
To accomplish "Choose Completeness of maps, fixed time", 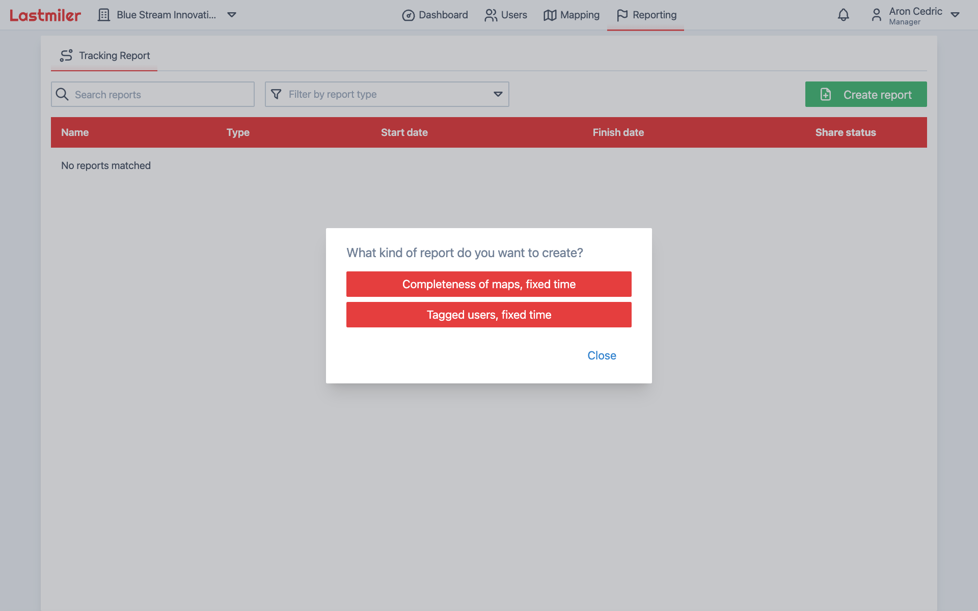I will tap(489, 284).
